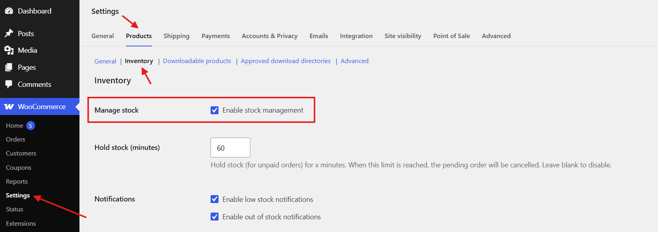Uncheck Enable stock management checkbox
This screenshot has height=232, width=658.
tap(215, 110)
